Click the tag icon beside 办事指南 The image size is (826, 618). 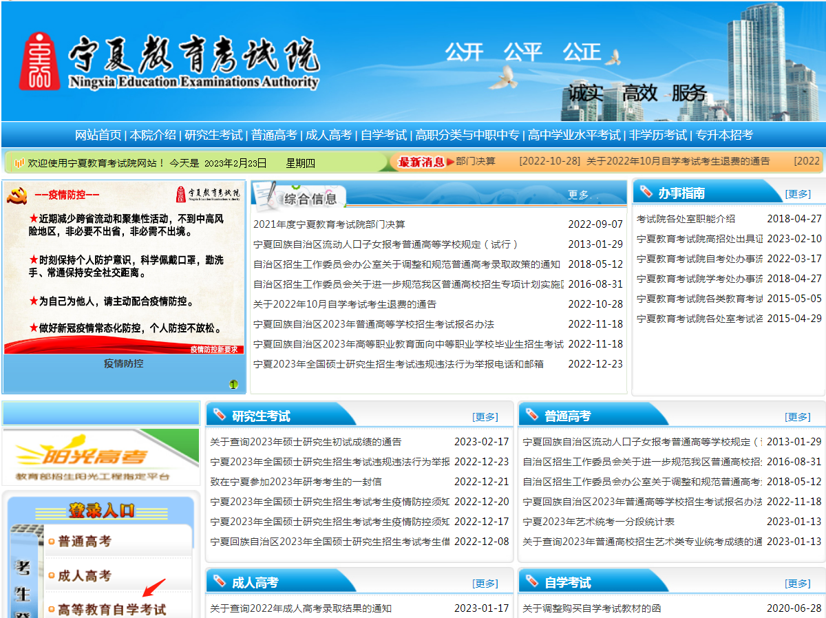646,192
